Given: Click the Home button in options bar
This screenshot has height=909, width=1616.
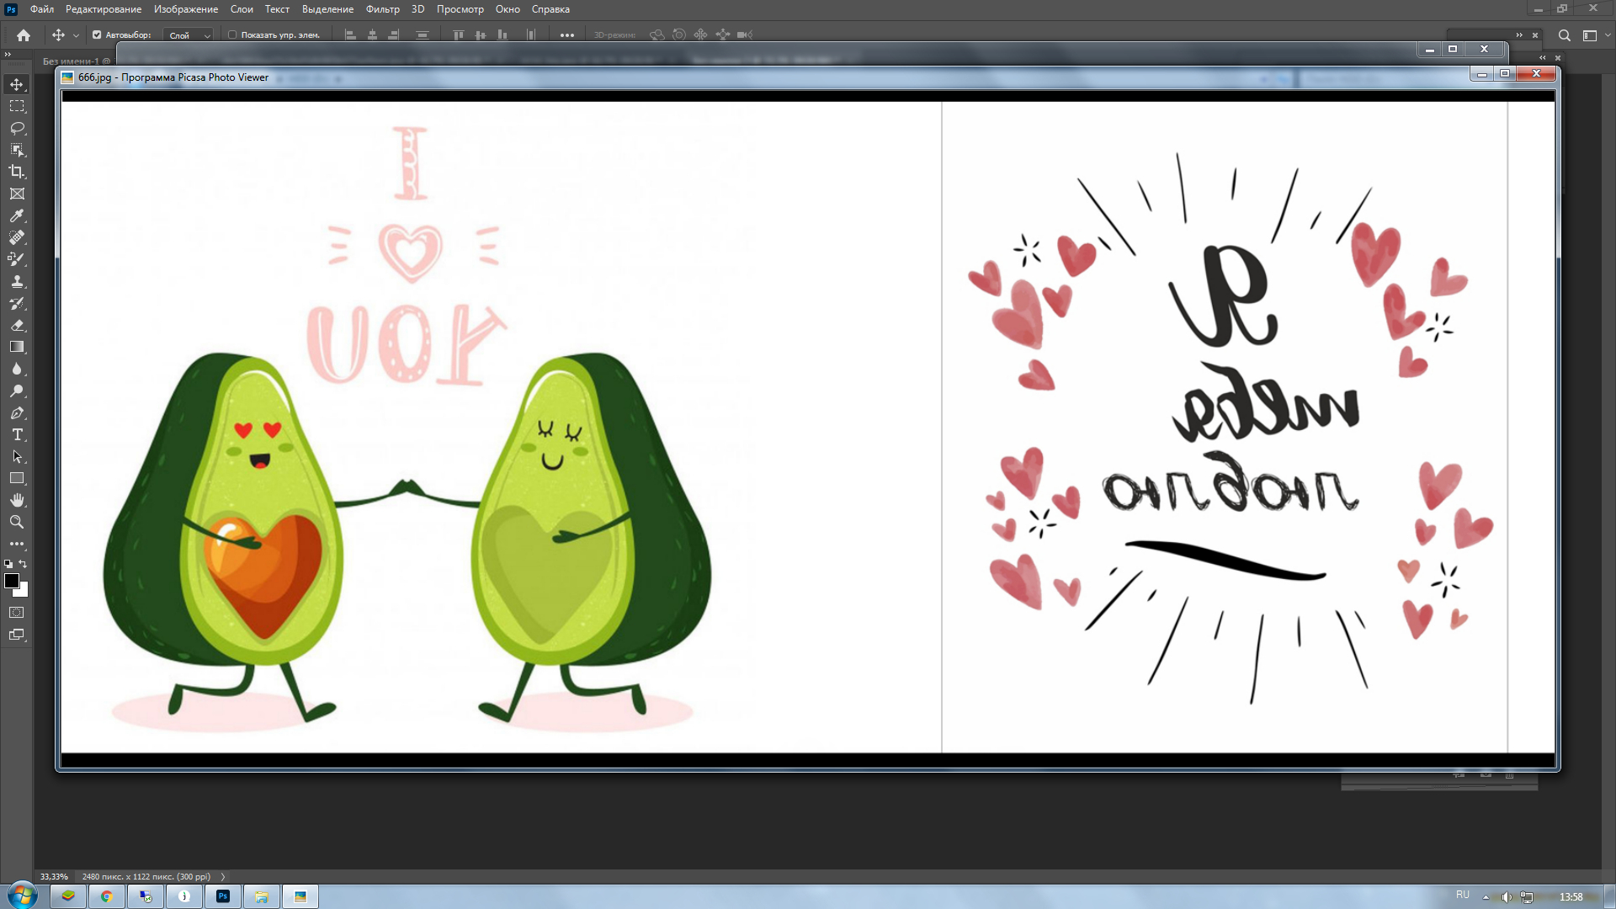Looking at the screenshot, I should [x=24, y=35].
